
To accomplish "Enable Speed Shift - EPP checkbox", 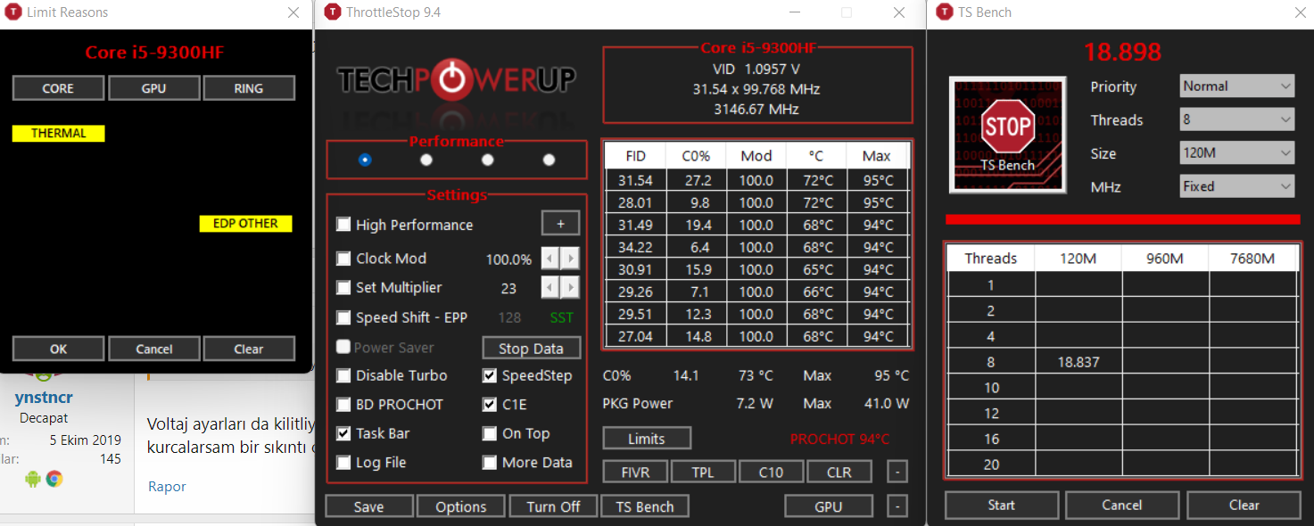I will coord(343,317).
